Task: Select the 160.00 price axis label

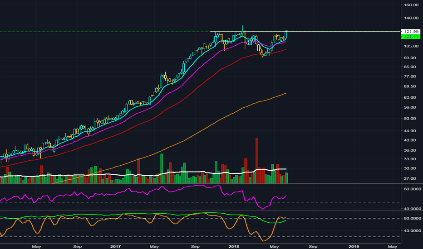Action: pyautogui.click(x=411, y=5)
